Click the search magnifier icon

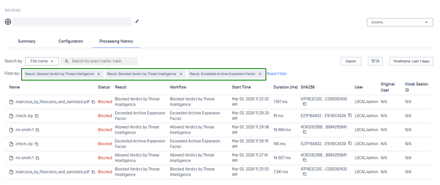pos(67,61)
